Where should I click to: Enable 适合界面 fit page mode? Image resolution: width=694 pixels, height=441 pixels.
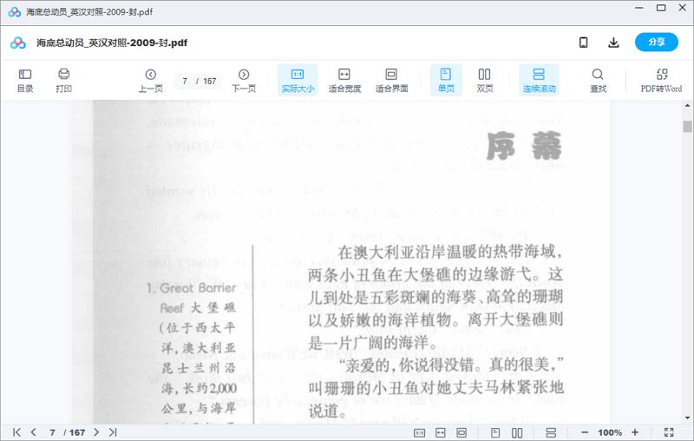pyautogui.click(x=391, y=80)
